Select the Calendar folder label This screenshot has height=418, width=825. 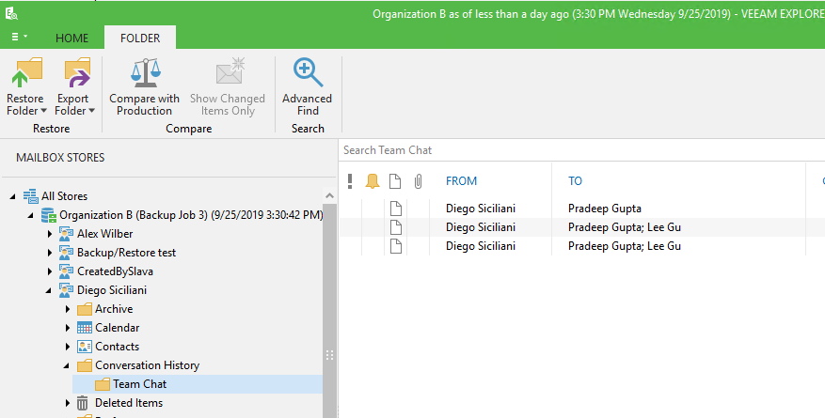pyautogui.click(x=118, y=328)
